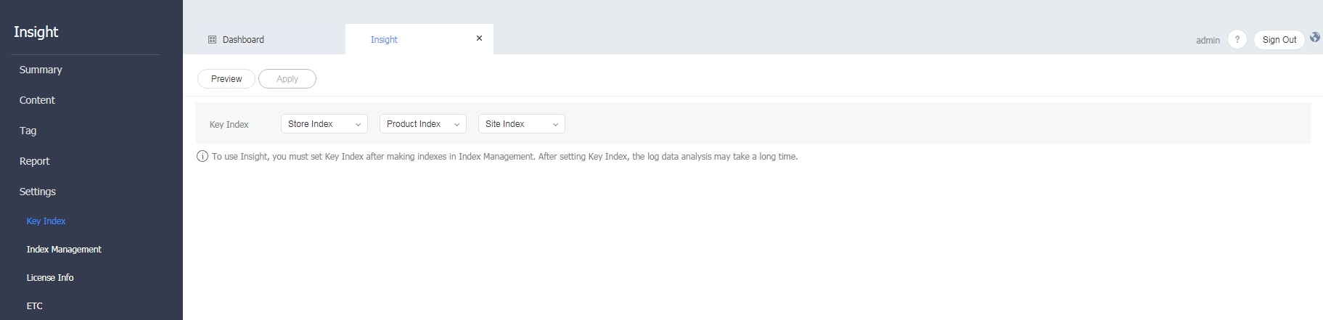Open the Store Index dropdown

324,124
